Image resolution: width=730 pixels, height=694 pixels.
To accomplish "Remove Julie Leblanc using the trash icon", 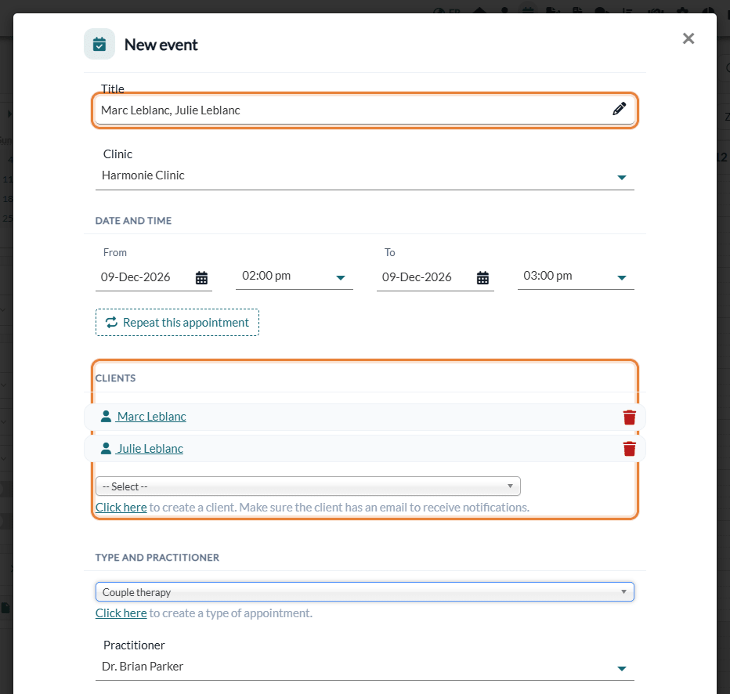I will point(630,449).
